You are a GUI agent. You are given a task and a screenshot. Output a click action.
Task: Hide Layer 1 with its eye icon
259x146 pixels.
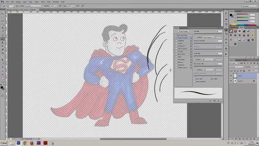pyautogui.click(x=231, y=76)
